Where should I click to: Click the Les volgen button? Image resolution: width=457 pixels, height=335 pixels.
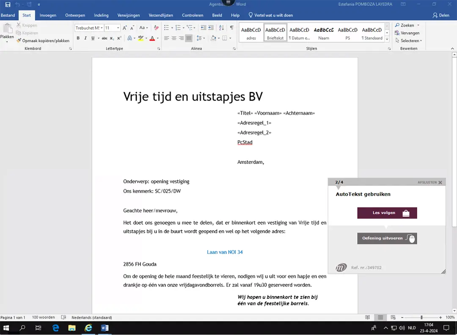click(387, 213)
